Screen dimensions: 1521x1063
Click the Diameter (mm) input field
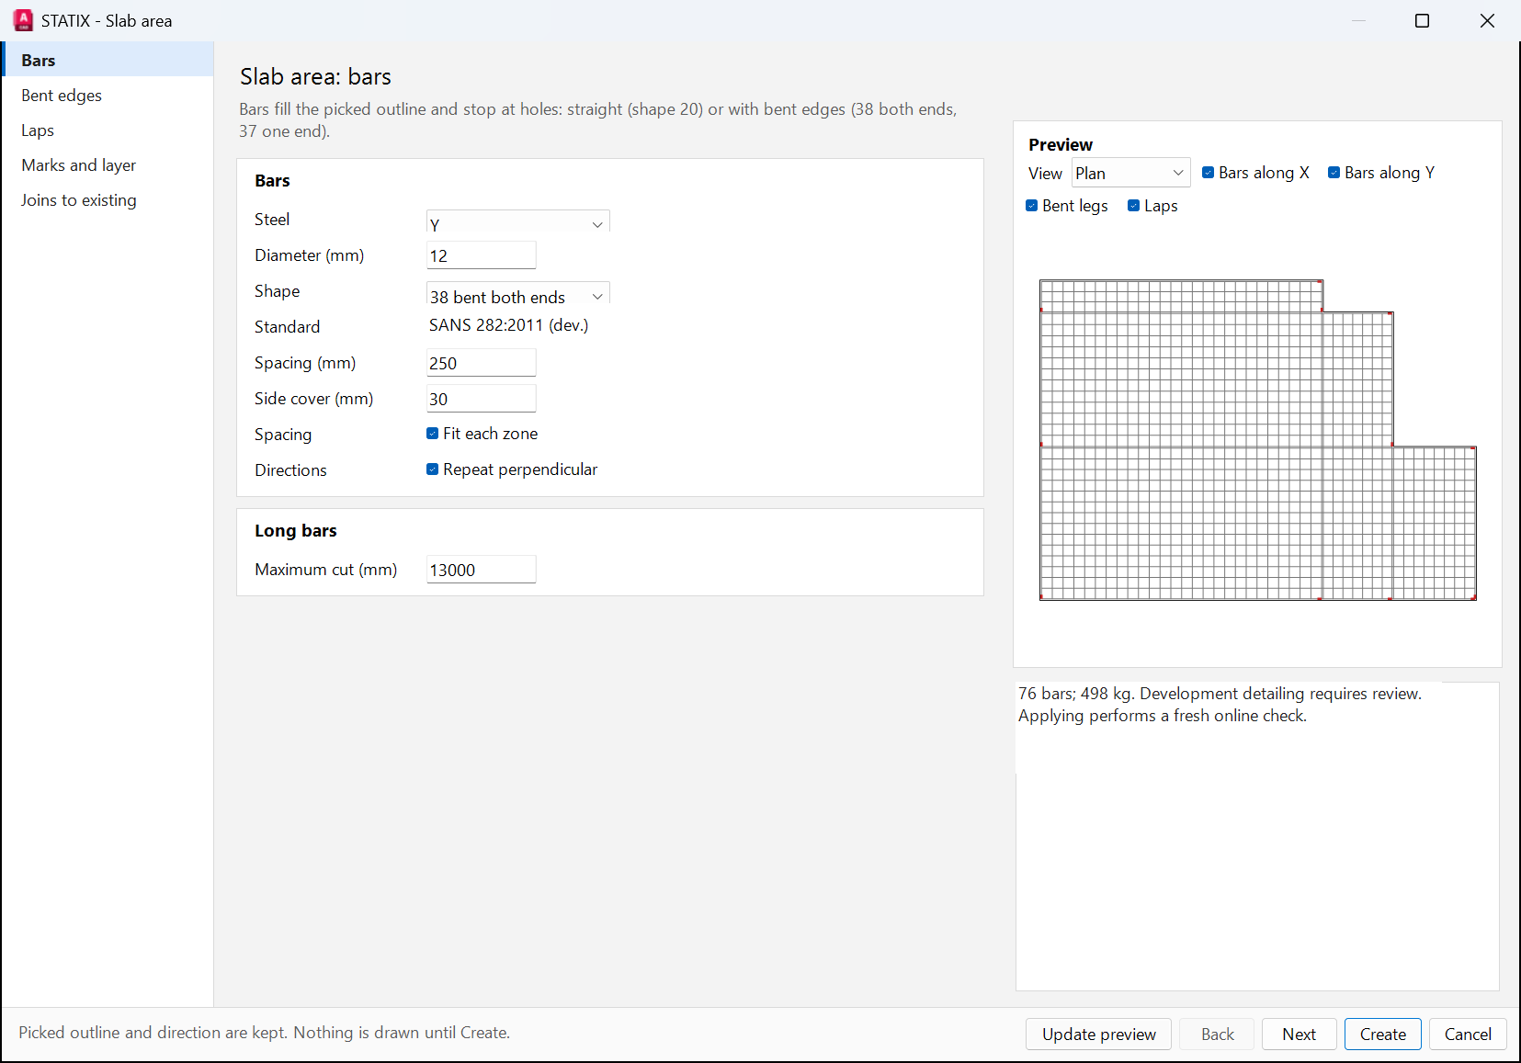pyautogui.click(x=481, y=255)
